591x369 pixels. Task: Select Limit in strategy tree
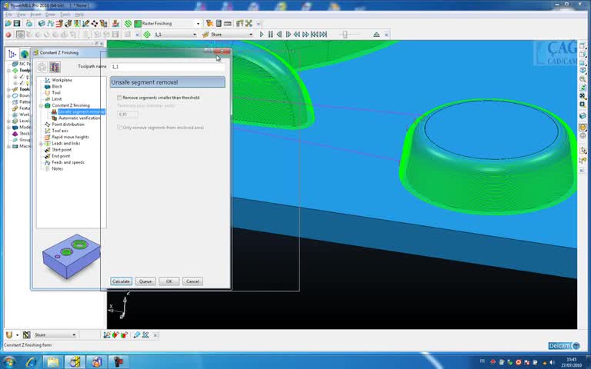click(56, 99)
